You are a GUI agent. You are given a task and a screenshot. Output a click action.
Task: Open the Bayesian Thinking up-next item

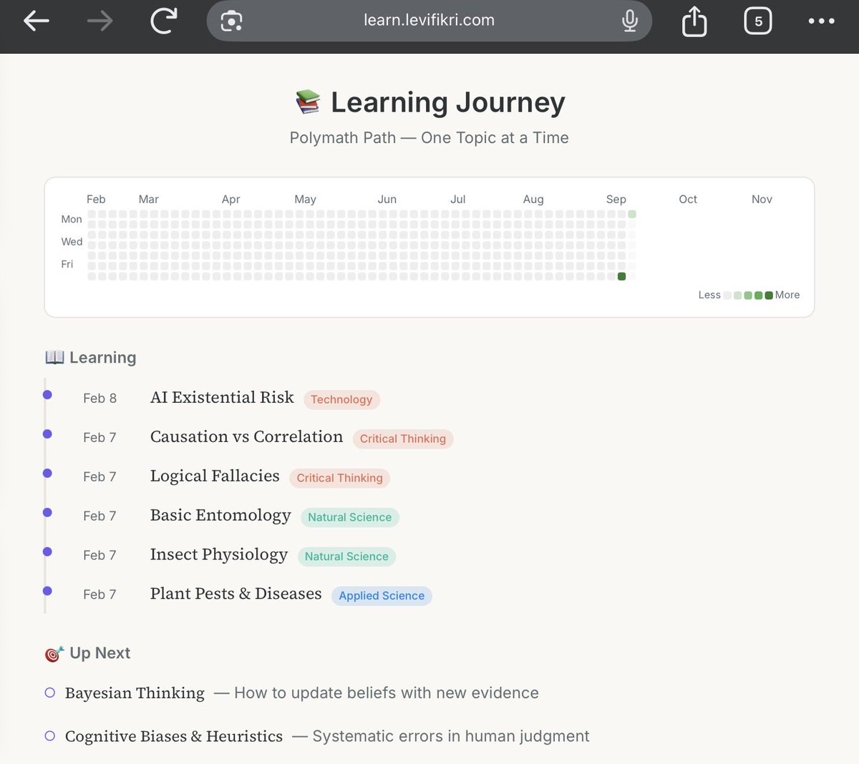coord(135,692)
